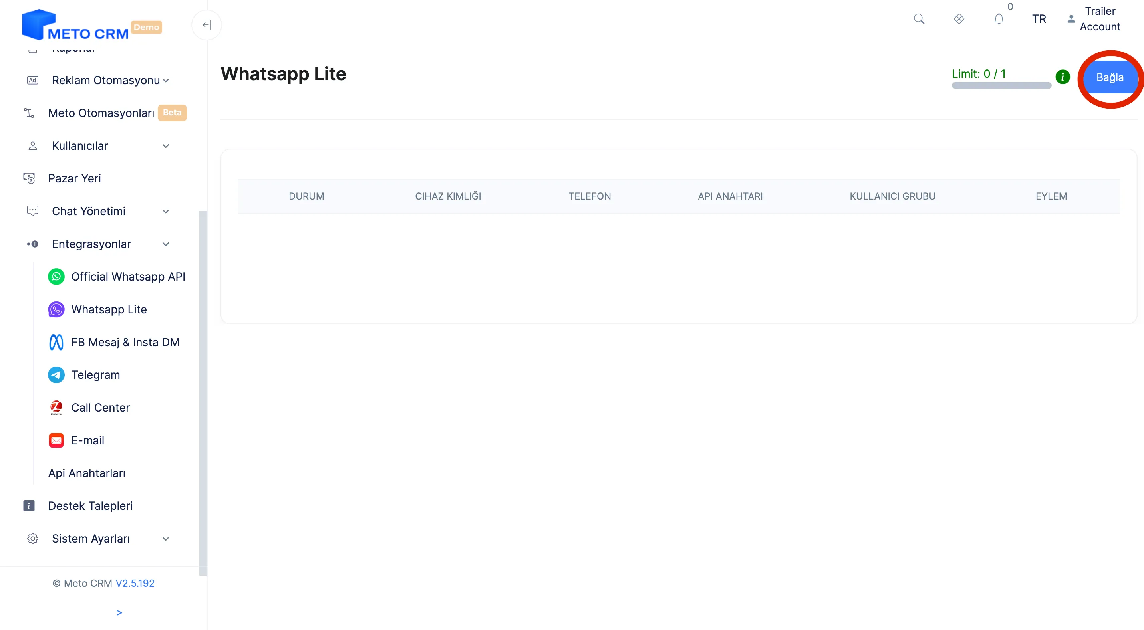The height and width of the screenshot is (630, 1144).
Task: Click the Call Center Zadarma icon
Action: pos(56,408)
